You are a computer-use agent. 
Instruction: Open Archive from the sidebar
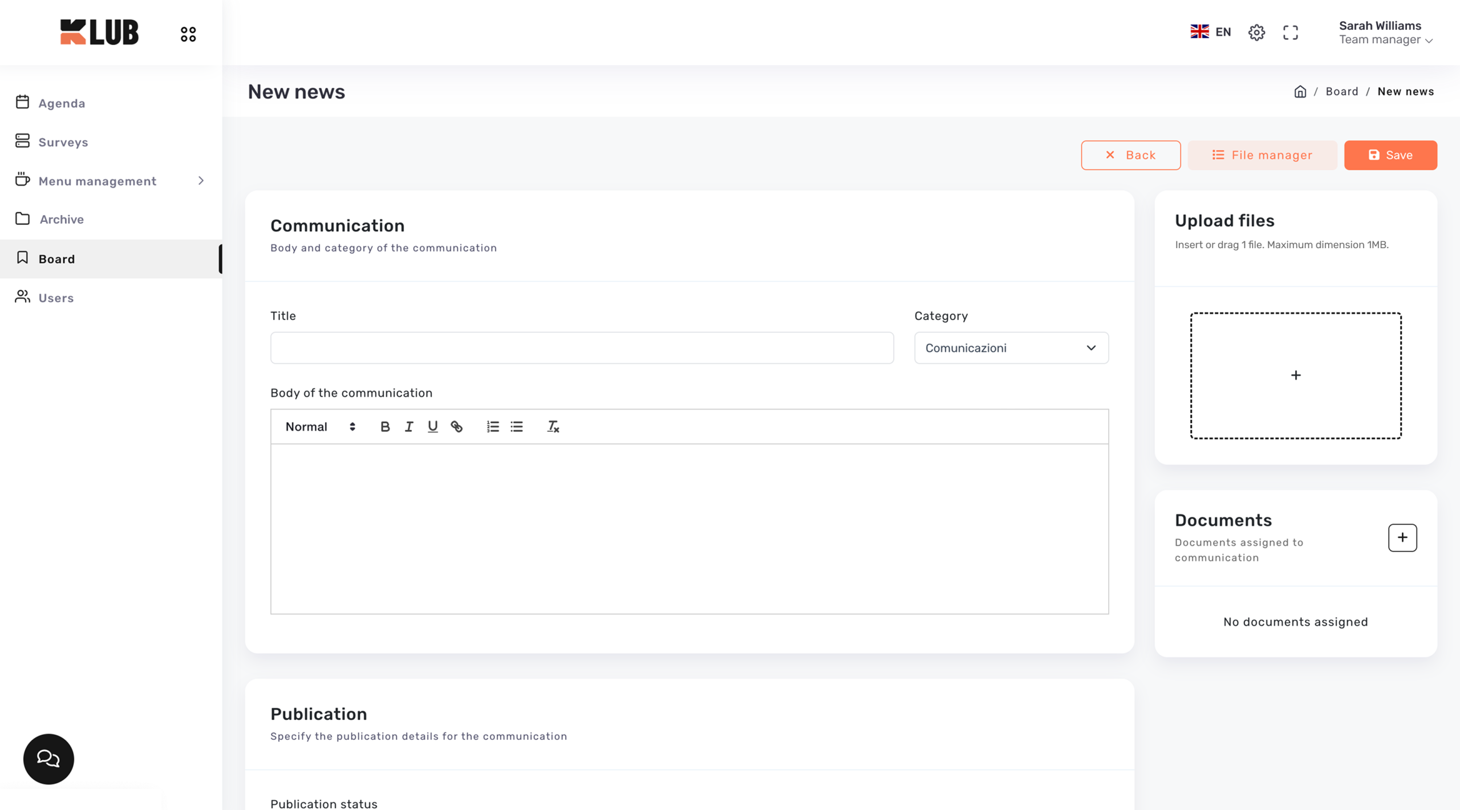coord(62,220)
